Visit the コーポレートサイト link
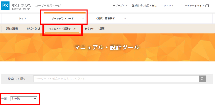Image resolution: width=215 pixels, height=110 pixels. [193, 6]
